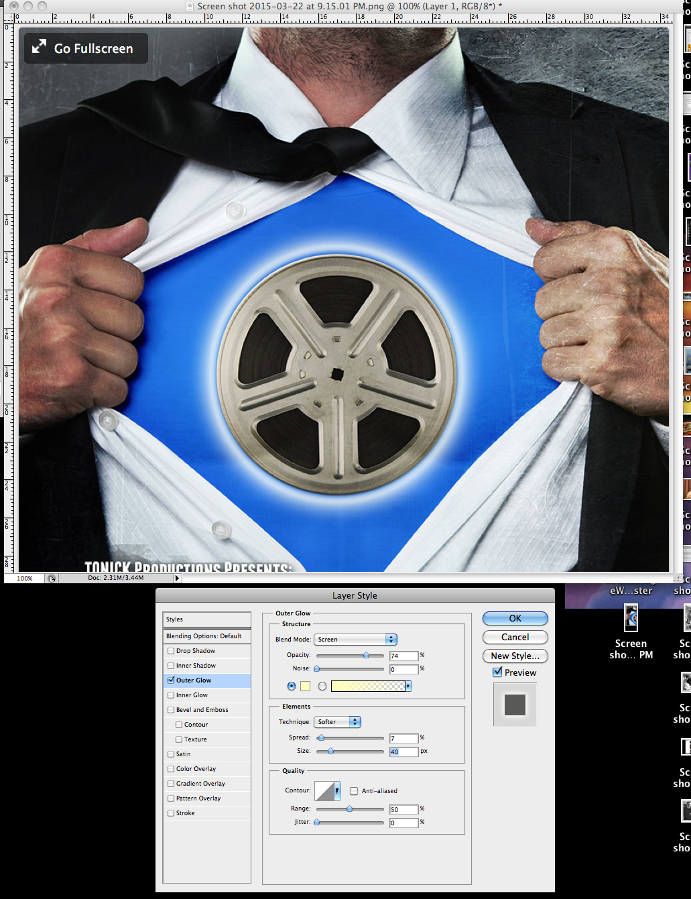The height and width of the screenshot is (899, 691).
Task: Click the Go Fullscreen expand icon
Action: point(40,47)
